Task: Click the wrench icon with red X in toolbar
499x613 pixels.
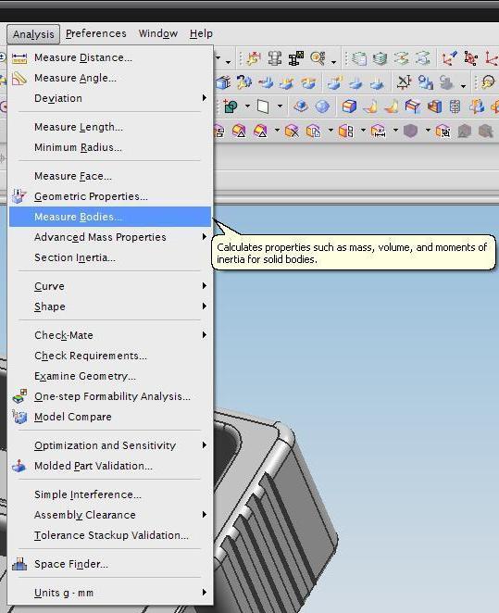Action: coord(254,58)
